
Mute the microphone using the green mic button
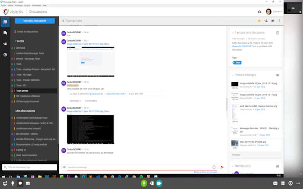tap(144, 183)
